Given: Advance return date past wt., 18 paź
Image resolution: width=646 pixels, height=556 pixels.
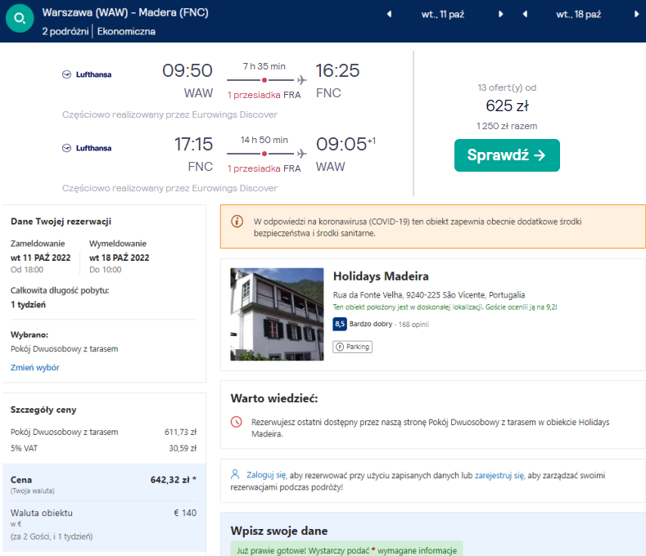Looking at the screenshot, I should click(636, 15).
